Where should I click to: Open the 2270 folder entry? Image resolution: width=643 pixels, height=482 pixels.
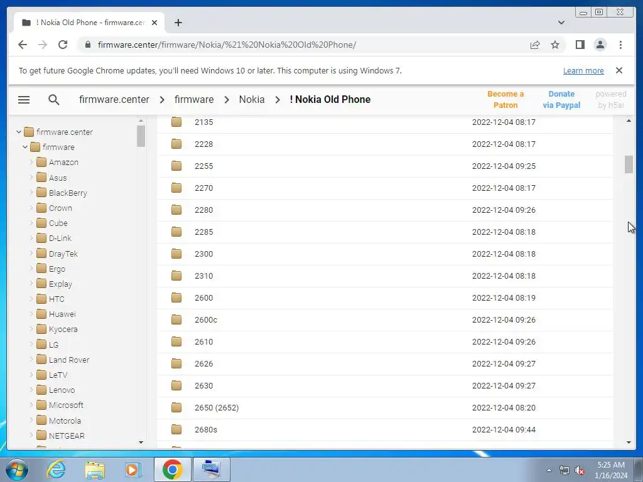click(x=385, y=188)
